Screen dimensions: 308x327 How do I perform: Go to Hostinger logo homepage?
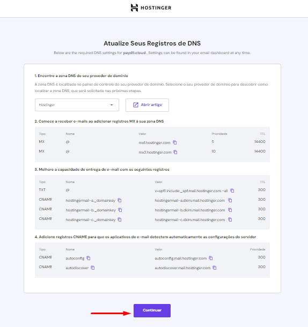click(x=151, y=7)
